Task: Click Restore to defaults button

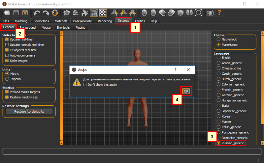Action: click(x=29, y=111)
